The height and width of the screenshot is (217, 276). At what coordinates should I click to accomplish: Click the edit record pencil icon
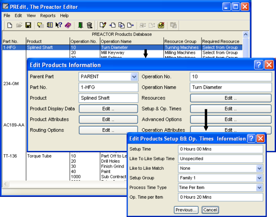(x=103, y=25)
